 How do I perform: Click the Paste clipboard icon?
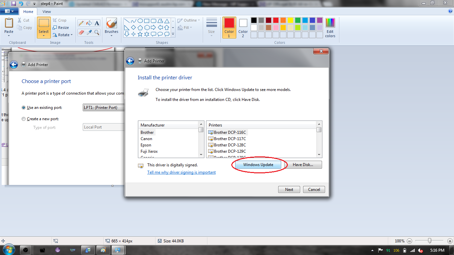[9, 23]
